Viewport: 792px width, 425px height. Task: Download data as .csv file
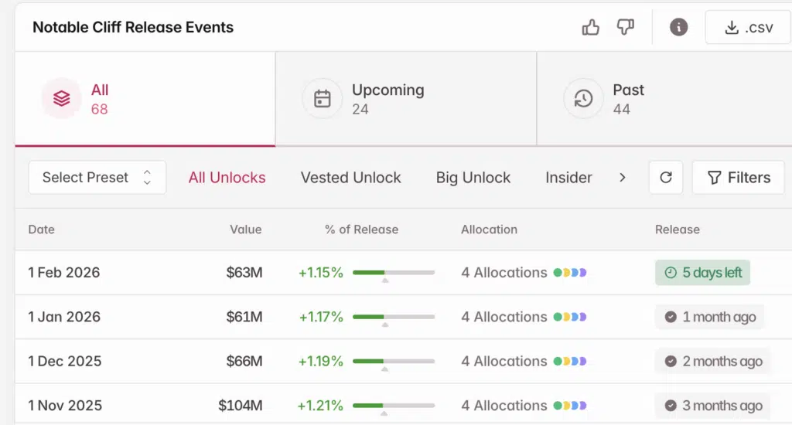click(x=747, y=28)
